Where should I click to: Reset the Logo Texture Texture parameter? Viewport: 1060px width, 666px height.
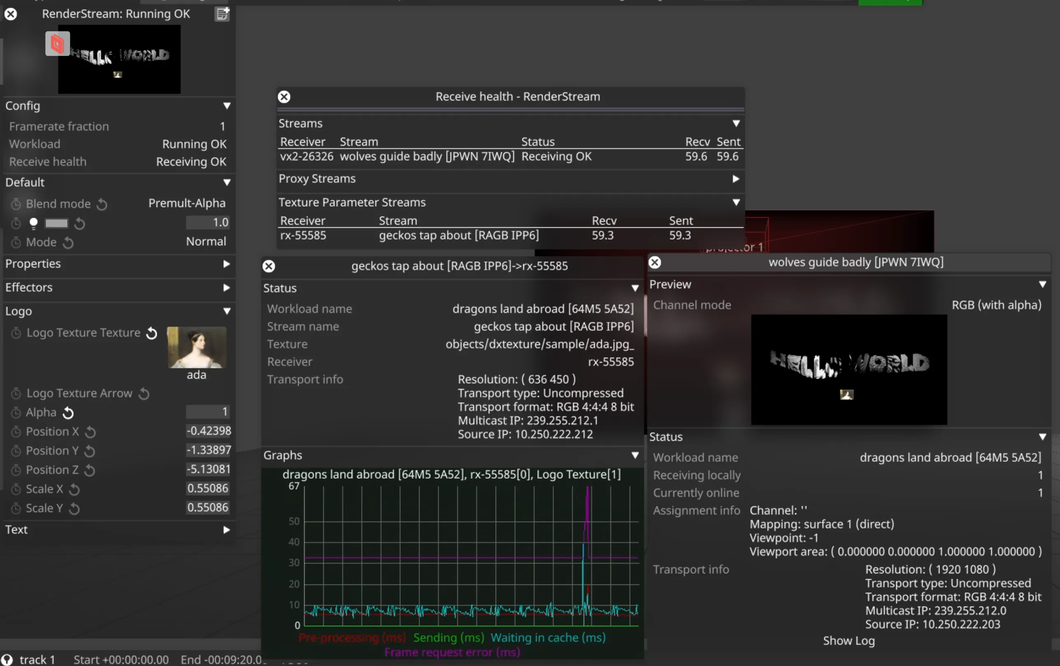click(x=151, y=333)
